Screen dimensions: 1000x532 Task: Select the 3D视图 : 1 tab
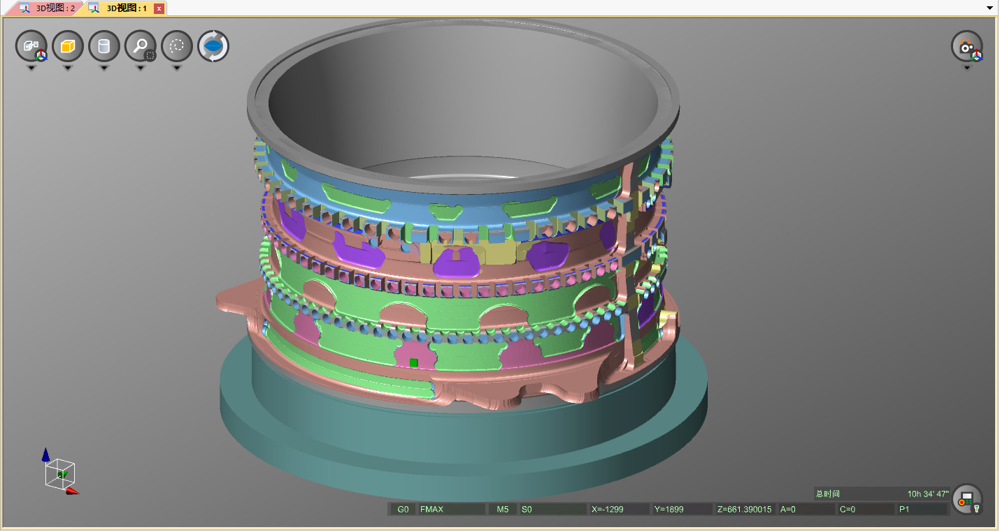pos(120,8)
